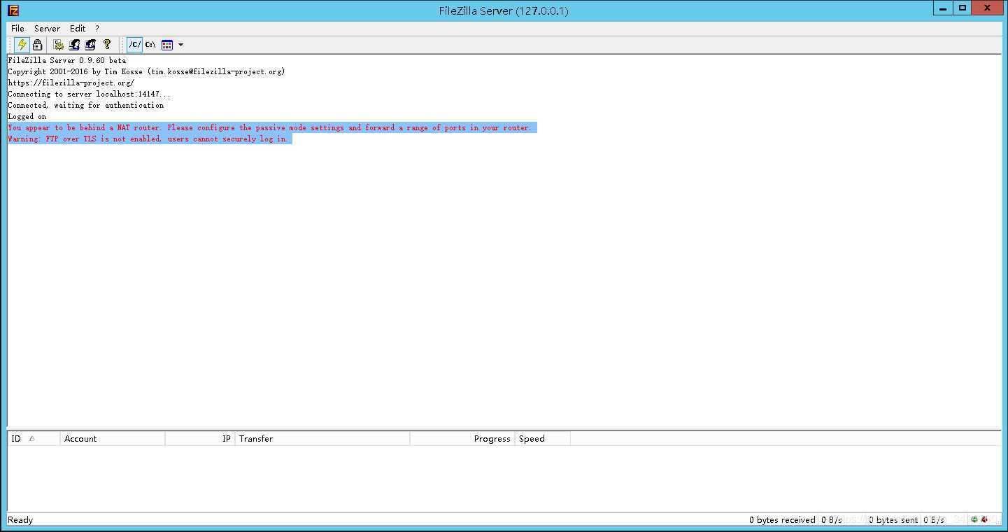
Task: Click the FTP over TLS warning line
Action: [x=148, y=139]
